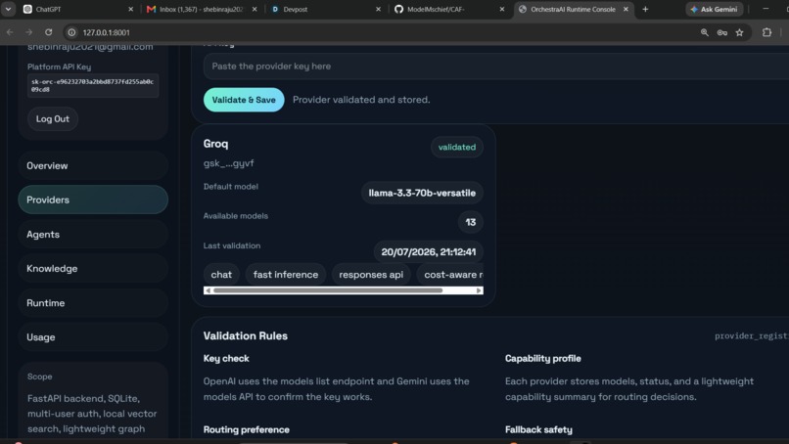Open the zoom magnifier icon in address bar
Viewport: 789px width, 444px height.
click(705, 32)
